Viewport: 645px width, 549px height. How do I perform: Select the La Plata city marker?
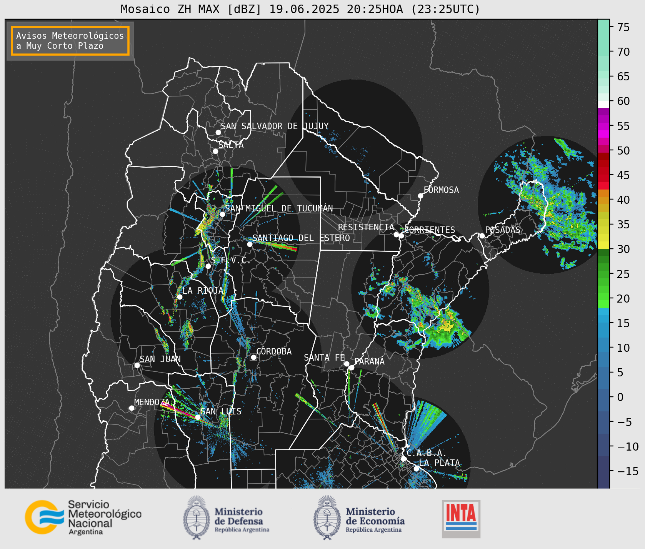[x=416, y=468]
